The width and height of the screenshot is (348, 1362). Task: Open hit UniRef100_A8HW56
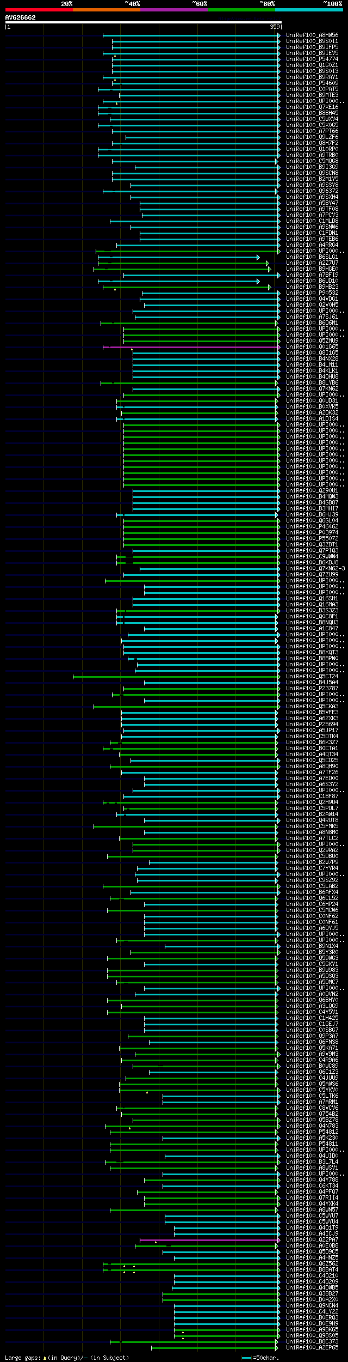tap(312, 35)
